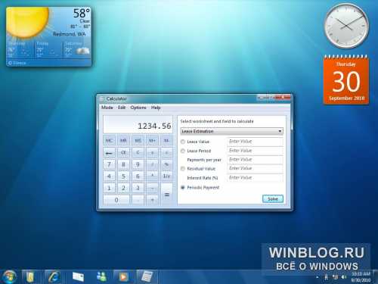Click the 3 digit key
Screen dimensions: 378x284
pyautogui.click(x=138, y=188)
